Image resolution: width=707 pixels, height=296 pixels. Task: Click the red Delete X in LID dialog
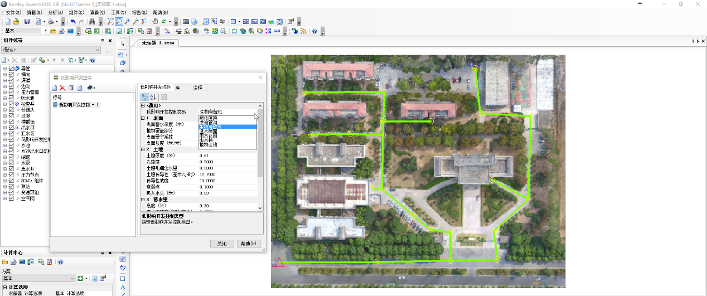pos(62,88)
